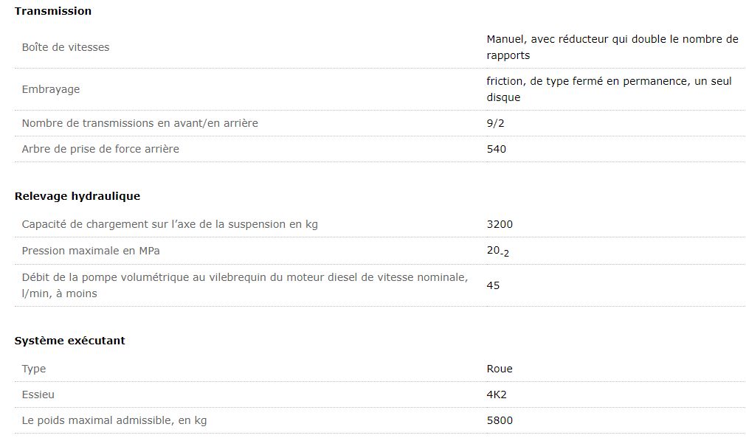The image size is (746, 438).
Task: Click the Roue type value
Action: coord(500,369)
